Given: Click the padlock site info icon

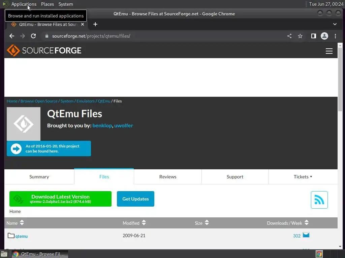Looking at the screenshot, I should point(46,36).
